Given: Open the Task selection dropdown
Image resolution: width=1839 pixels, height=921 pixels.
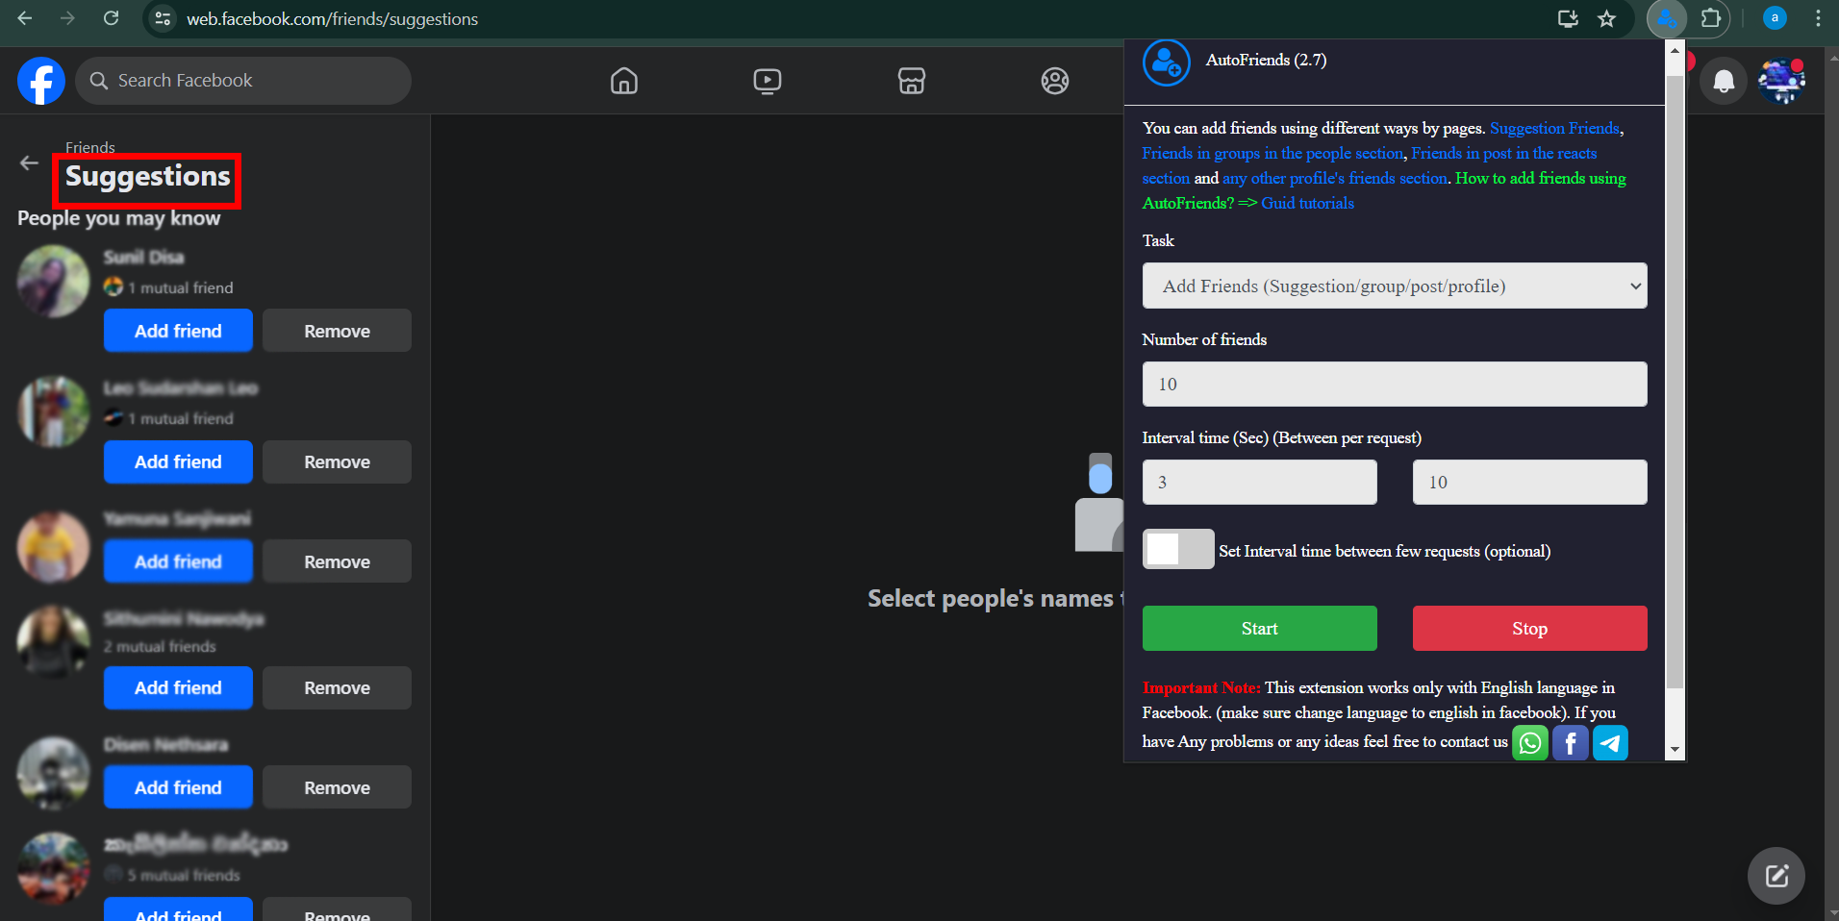Looking at the screenshot, I should coord(1394,286).
